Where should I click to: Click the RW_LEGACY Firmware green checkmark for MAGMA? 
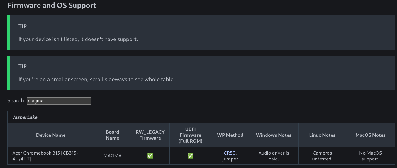point(150,156)
